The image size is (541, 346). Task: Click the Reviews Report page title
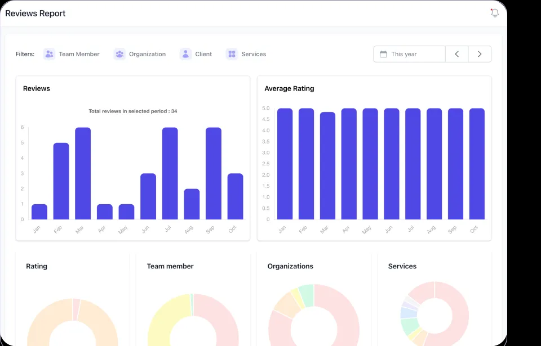pyautogui.click(x=35, y=14)
